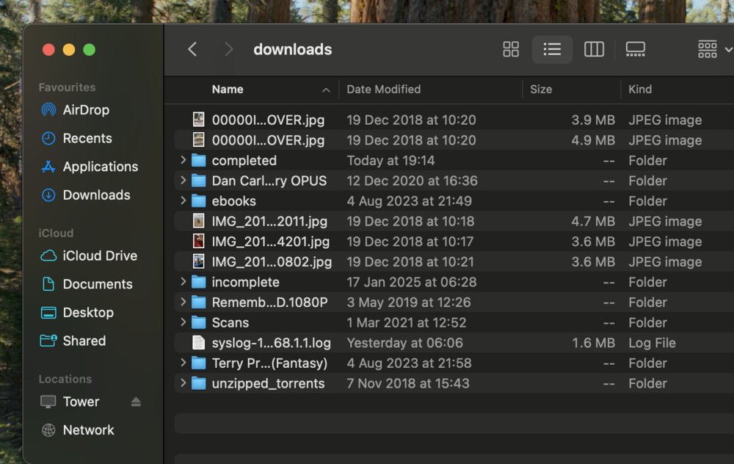The image size is (734, 464).
Task: Select IMG_201...4201.jpg thumbnail
Action: pos(198,241)
